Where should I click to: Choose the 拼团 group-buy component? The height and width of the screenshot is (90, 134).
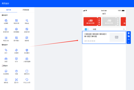pos(6,59)
